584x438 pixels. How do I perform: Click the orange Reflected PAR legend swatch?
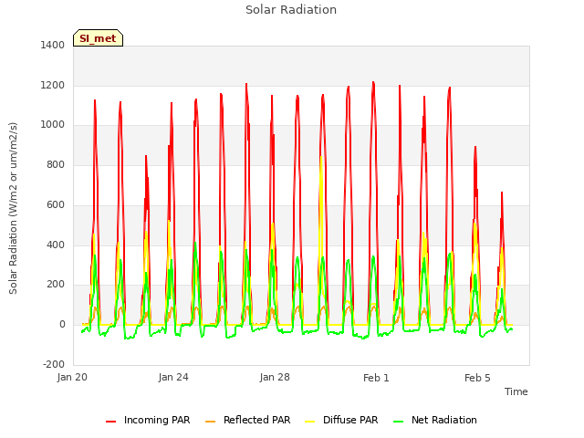coord(211,422)
